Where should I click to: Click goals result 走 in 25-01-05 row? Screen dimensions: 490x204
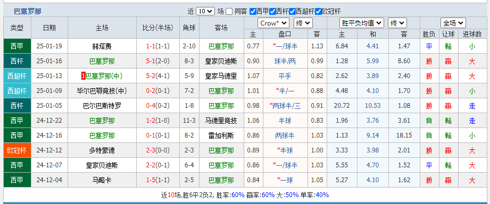[472, 106]
